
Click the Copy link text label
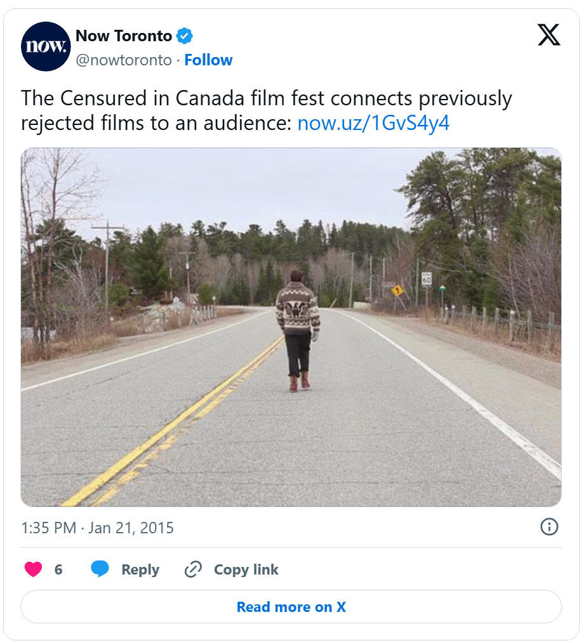(x=246, y=569)
